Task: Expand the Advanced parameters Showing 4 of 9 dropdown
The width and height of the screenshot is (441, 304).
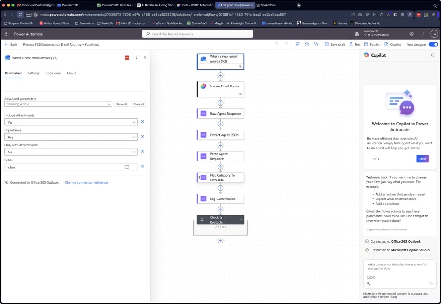Action: click(x=58, y=104)
